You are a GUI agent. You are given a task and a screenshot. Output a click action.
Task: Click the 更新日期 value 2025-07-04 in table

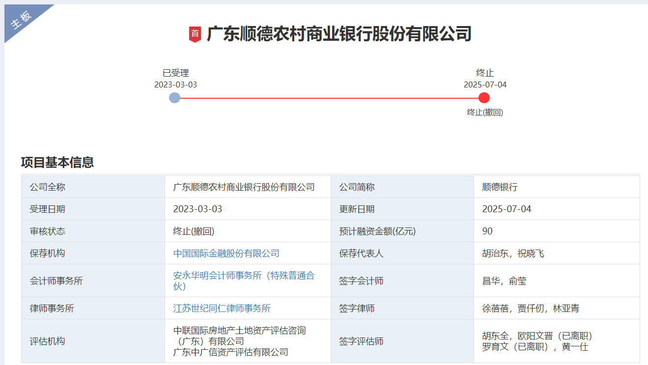point(507,209)
